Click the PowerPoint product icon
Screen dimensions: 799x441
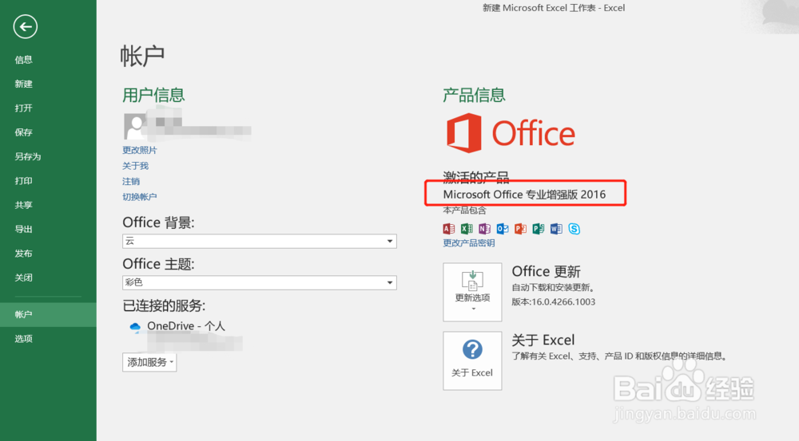(x=520, y=229)
